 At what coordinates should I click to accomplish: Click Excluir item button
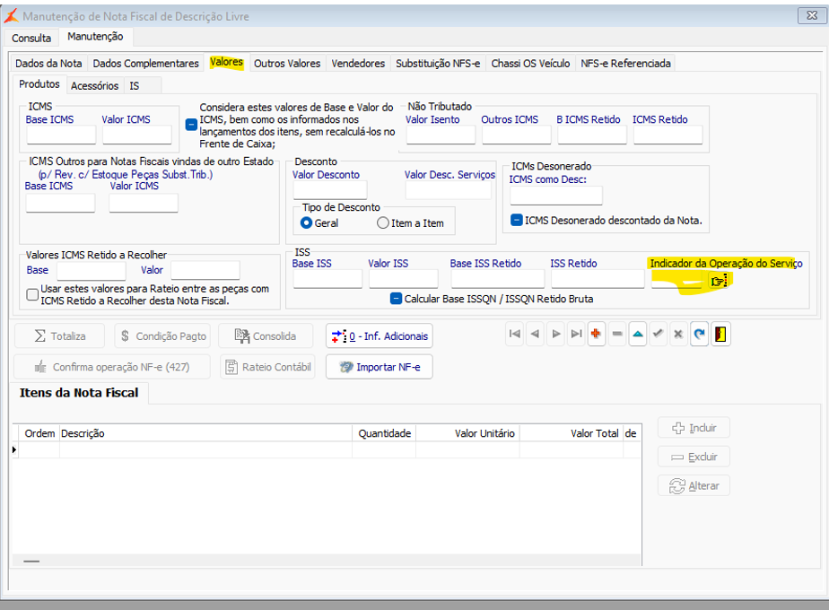click(694, 457)
